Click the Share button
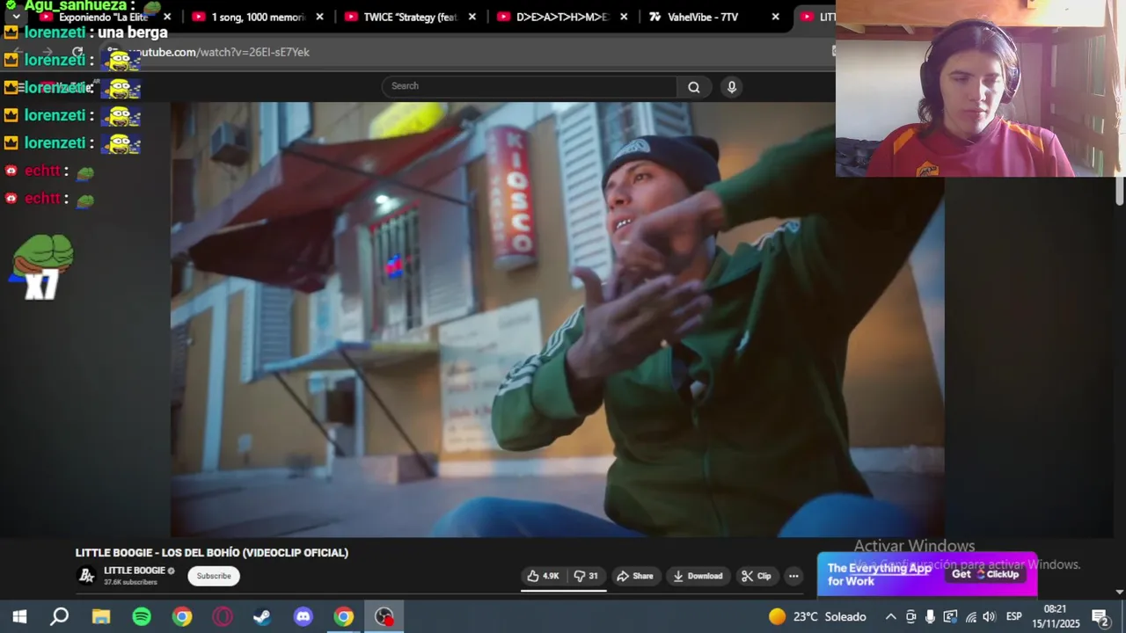This screenshot has width=1126, height=633. point(634,576)
